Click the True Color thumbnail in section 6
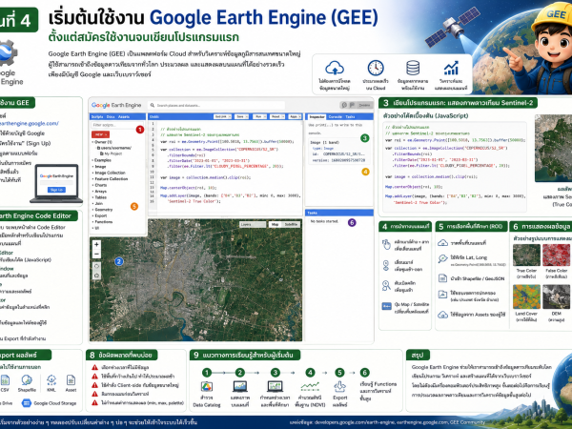Screen dimensions: 572x429 [x=526, y=255]
